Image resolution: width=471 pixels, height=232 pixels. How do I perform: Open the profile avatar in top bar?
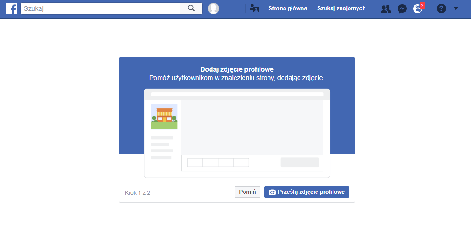click(213, 8)
